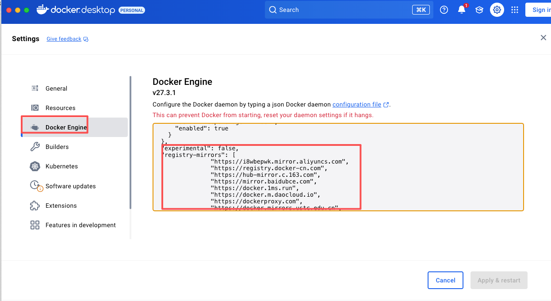This screenshot has width=551, height=301.
Task: Click the Software updates clock icon
Action: pos(35,186)
